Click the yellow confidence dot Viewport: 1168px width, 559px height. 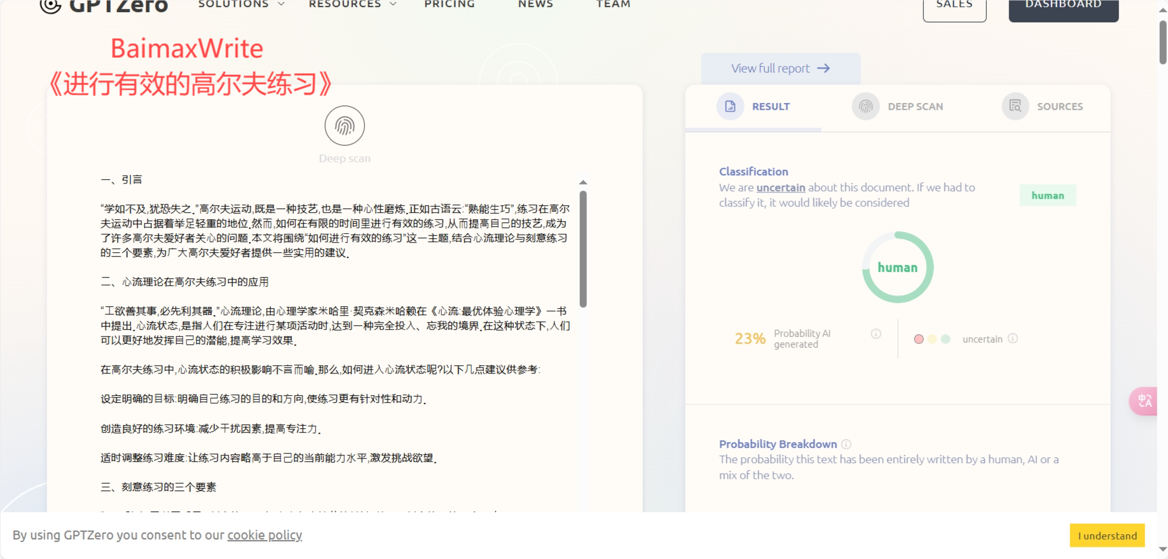932,339
